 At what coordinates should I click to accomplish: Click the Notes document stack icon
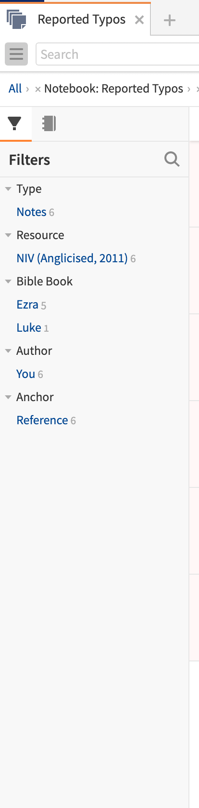tap(17, 19)
